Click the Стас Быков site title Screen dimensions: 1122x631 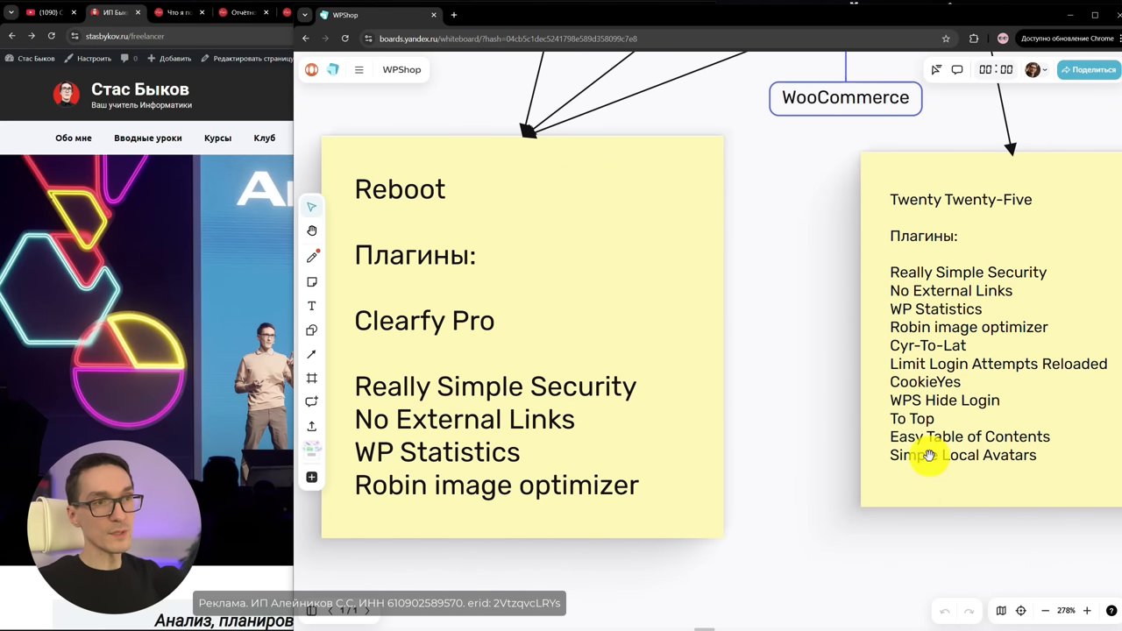140,89
